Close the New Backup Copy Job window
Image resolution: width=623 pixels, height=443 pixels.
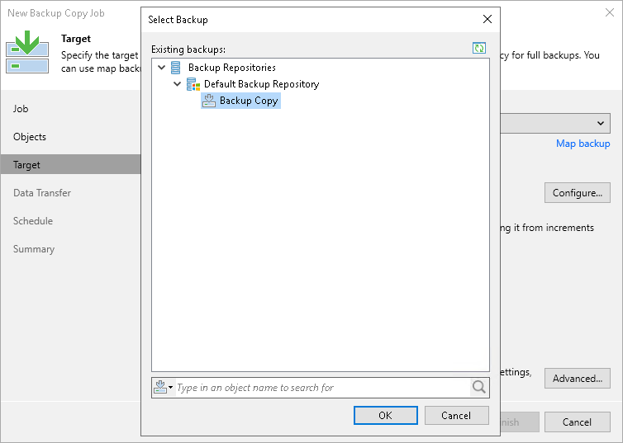pos(610,12)
